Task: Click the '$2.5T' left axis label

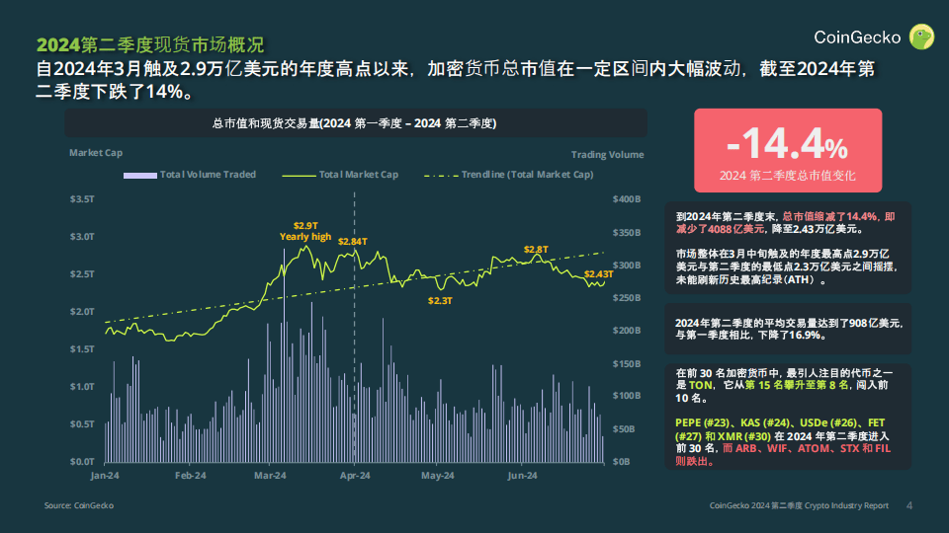Action: click(82, 274)
